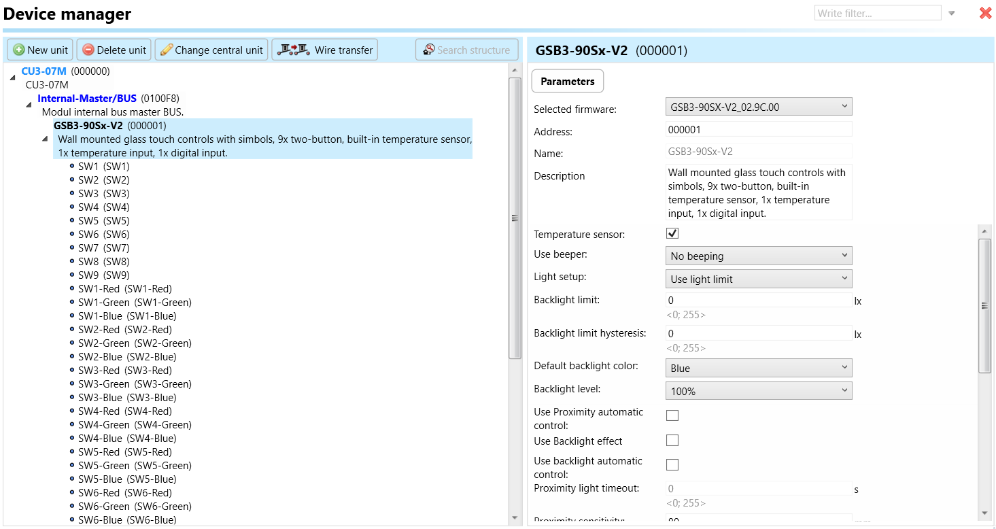Toggle the Use Backlight effect checkbox
The image size is (996, 529).
672,441
